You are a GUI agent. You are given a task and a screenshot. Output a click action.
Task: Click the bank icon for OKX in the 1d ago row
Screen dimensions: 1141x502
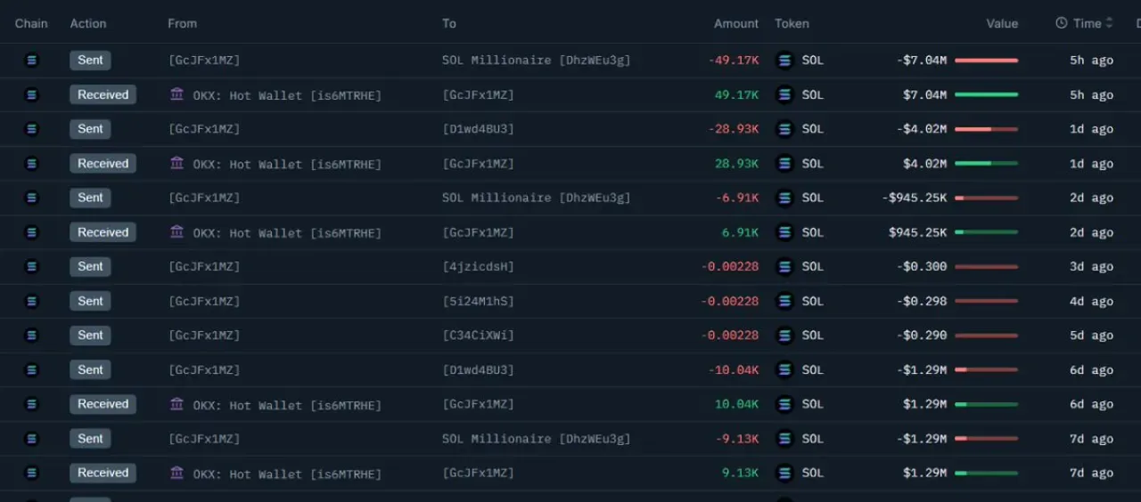[x=176, y=163]
